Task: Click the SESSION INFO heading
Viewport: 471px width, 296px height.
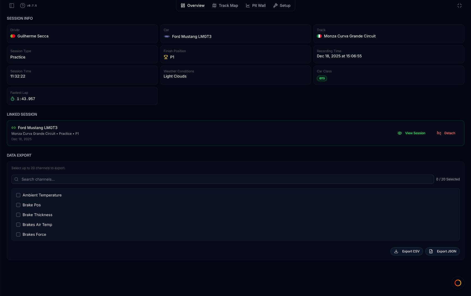Action: point(20,18)
